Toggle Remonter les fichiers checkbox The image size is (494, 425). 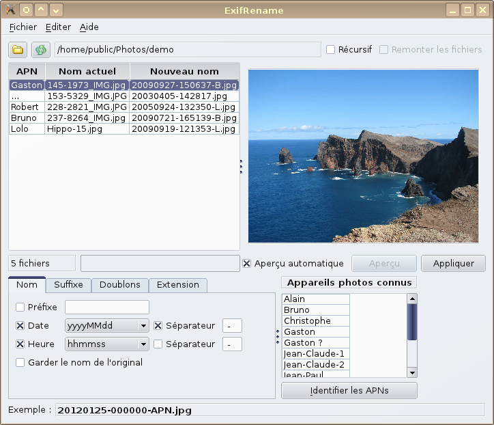[x=383, y=49]
